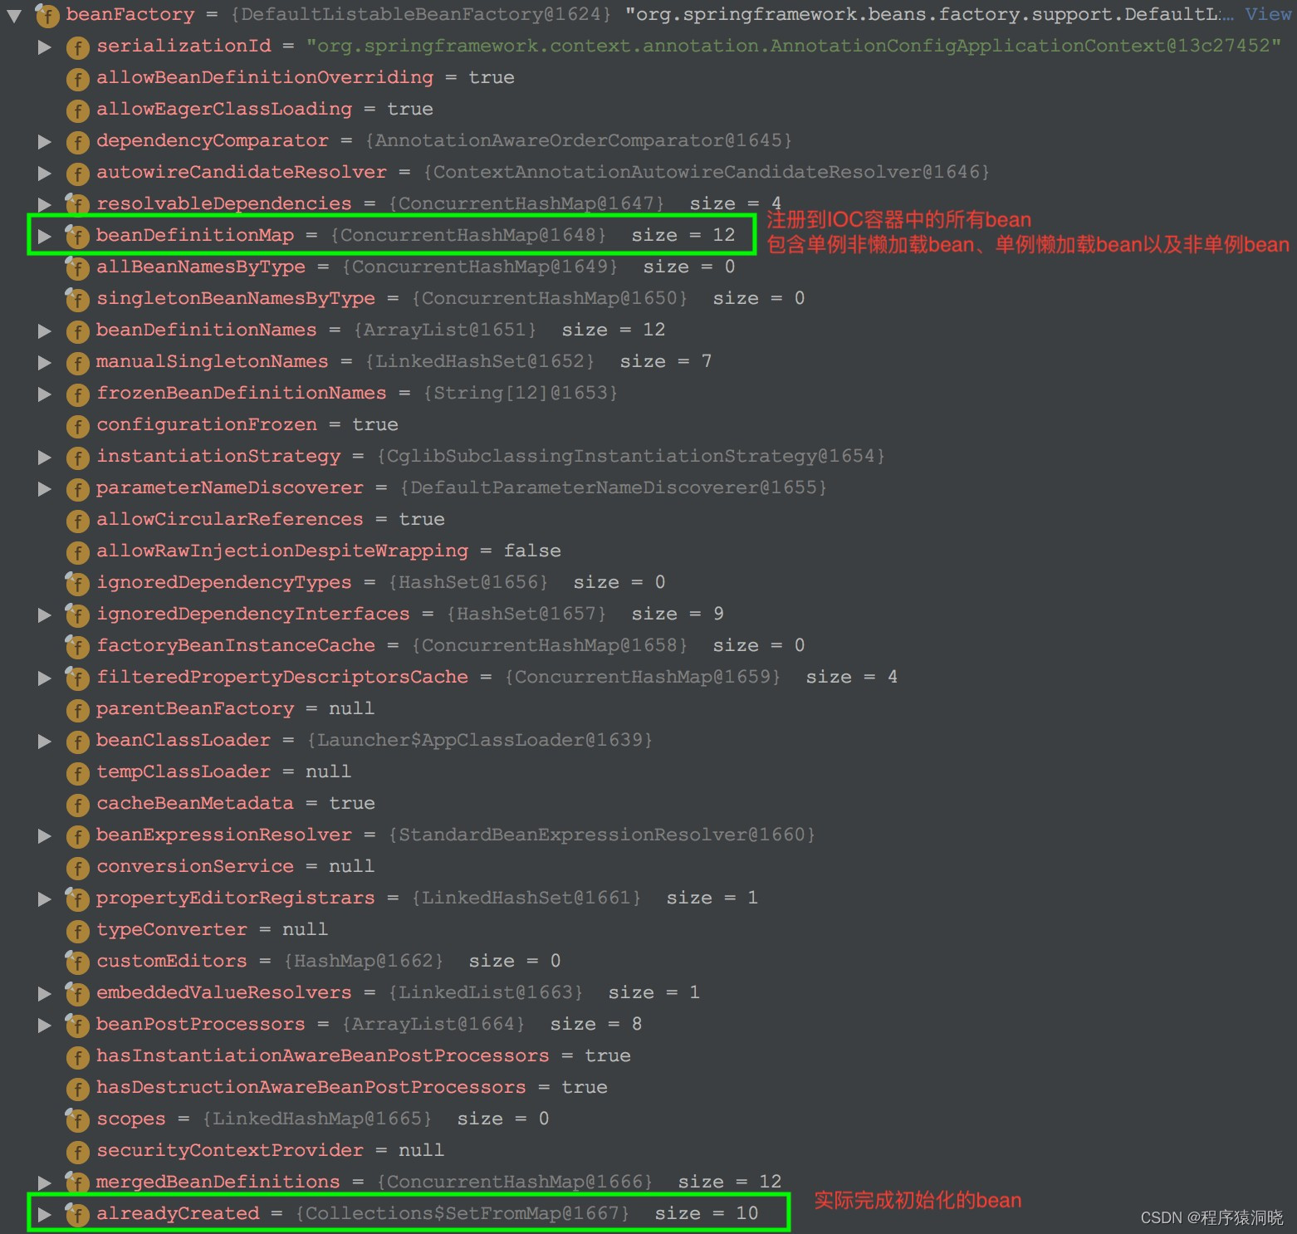Click the field icon of parameterNameDiscoverer
Screen dimensions: 1297x1234
coord(77,489)
